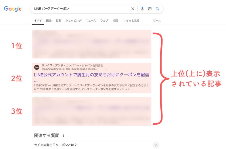Click the lynx favicon of the second result
This screenshot has height=149, width=226.
point(37,67)
